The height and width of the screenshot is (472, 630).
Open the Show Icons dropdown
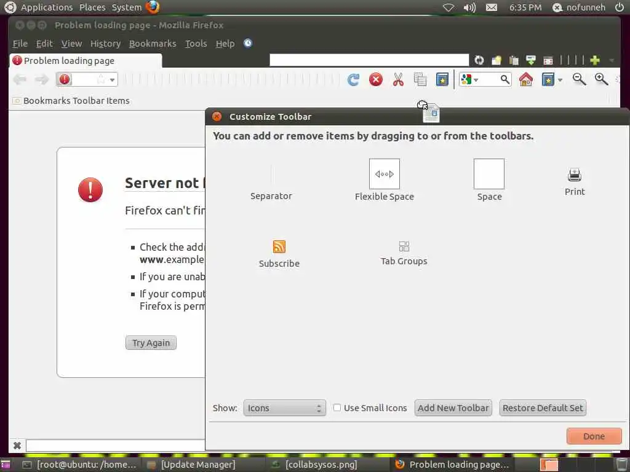pos(284,408)
